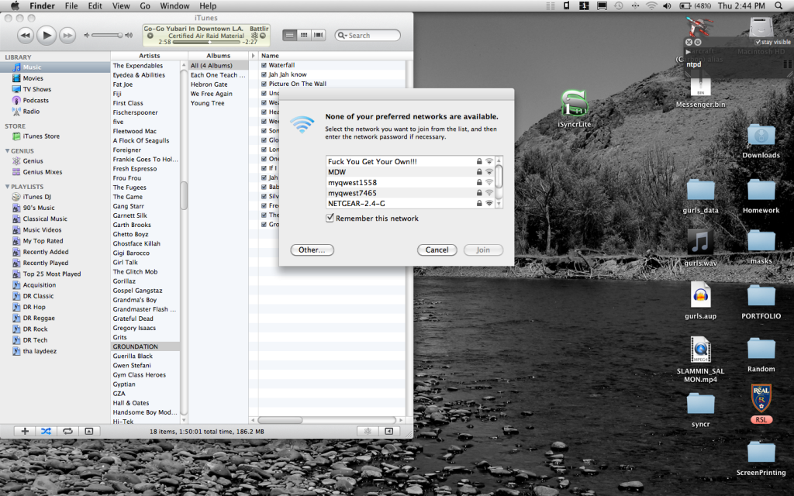Switch to grid view in iTunes

302,35
